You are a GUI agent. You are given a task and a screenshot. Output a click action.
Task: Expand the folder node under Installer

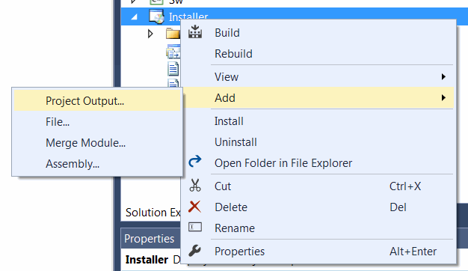pyautogui.click(x=150, y=34)
